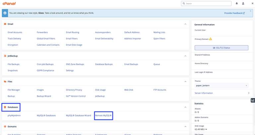Open Email Deliverability
255x135 pixels.
(104, 39)
